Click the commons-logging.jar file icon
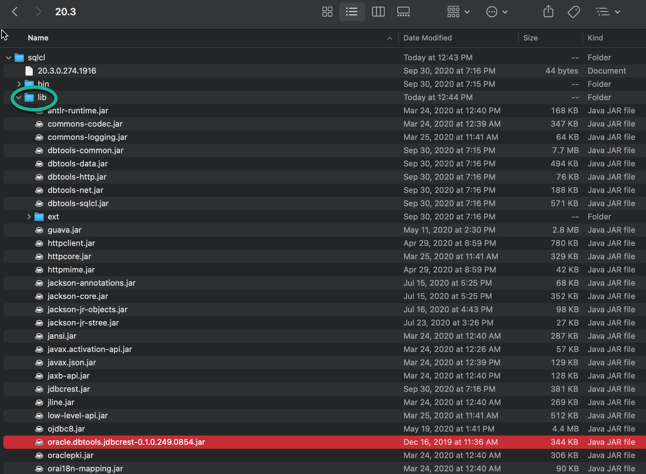Screen dimensions: 646x474 click(x=39, y=137)
